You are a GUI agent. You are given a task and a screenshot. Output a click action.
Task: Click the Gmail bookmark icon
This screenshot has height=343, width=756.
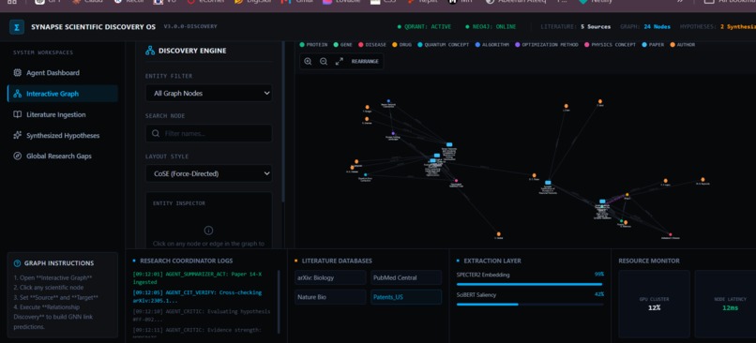(286, 2)
